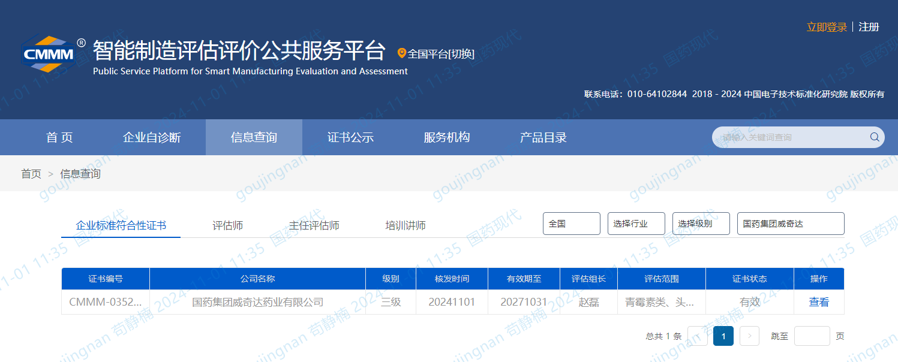Open the 选择行业 industry dropdown
The height and width of the screenshot is (362, 898).
click(636, 224)
